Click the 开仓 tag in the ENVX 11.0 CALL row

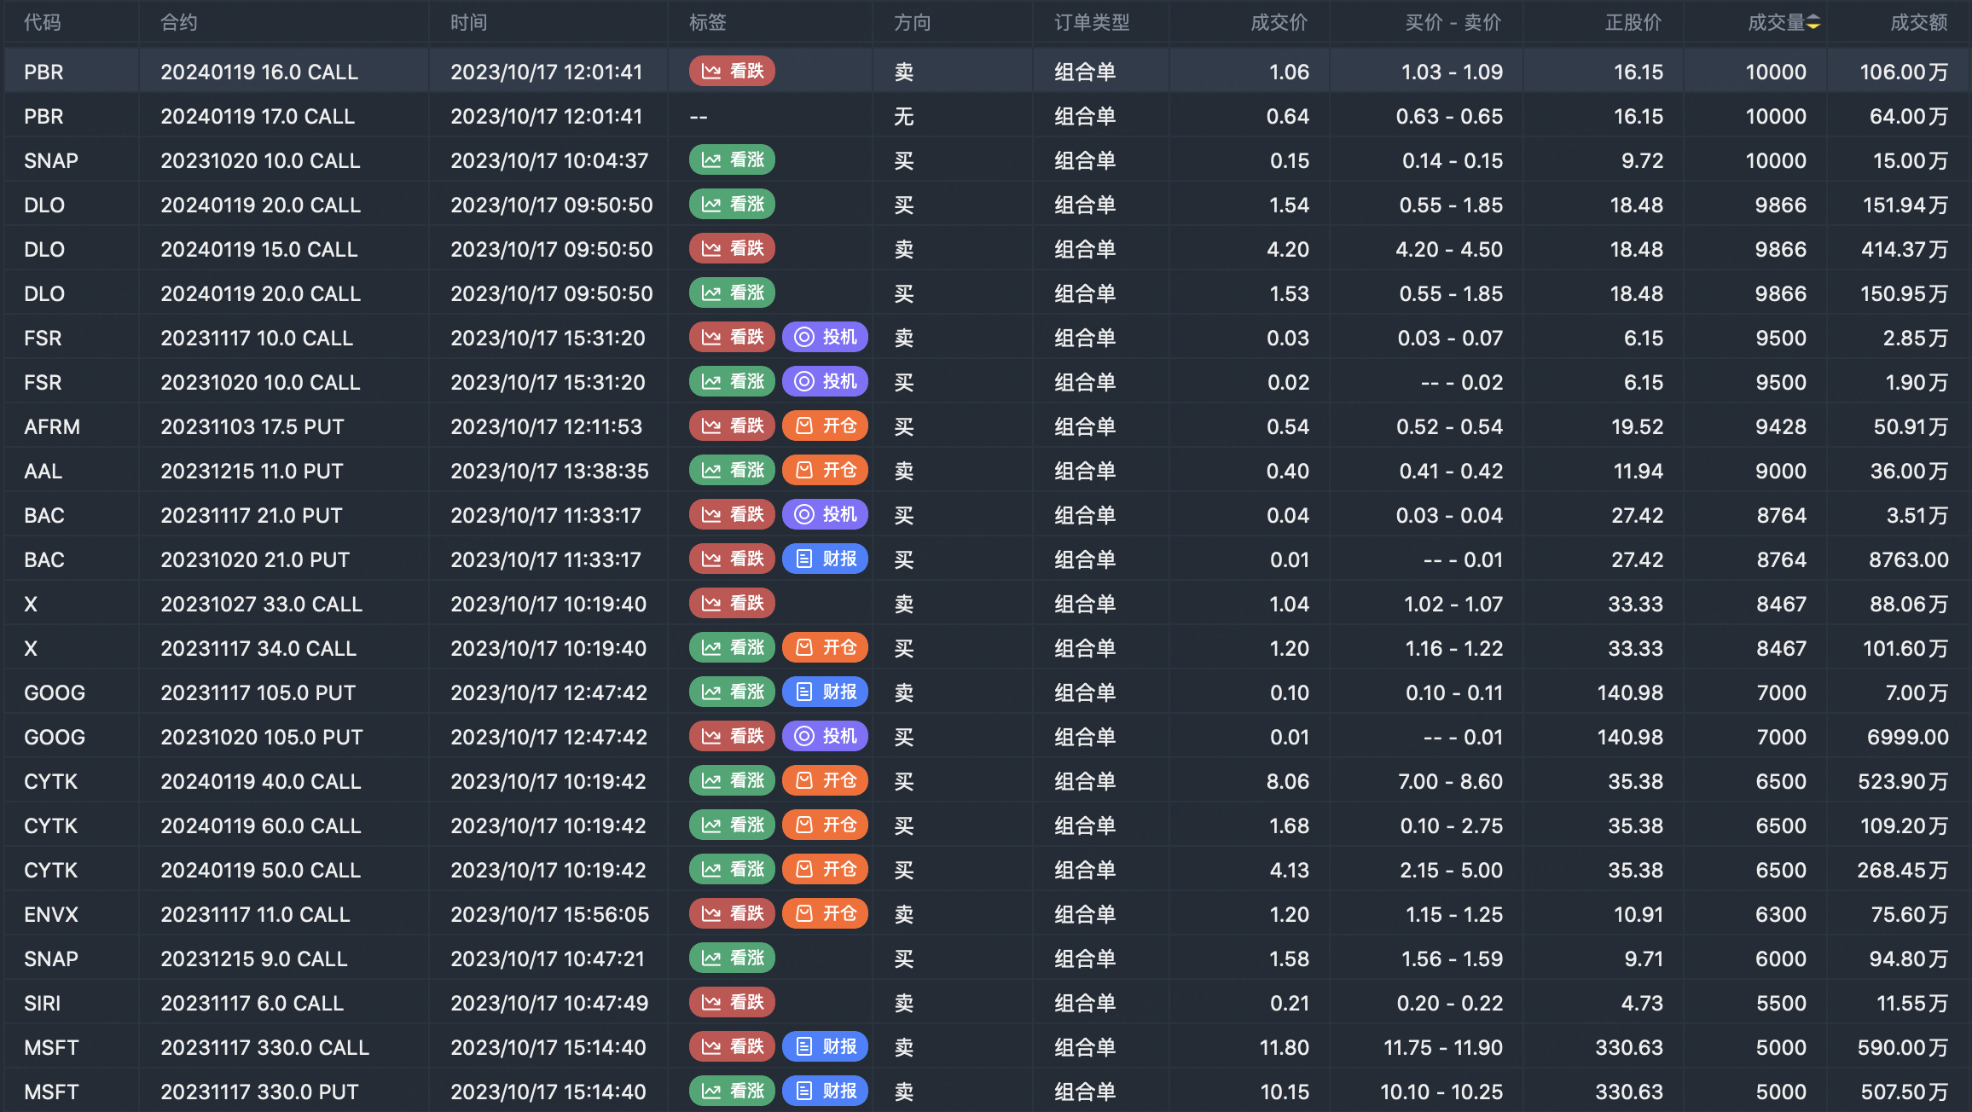[825, 914]
